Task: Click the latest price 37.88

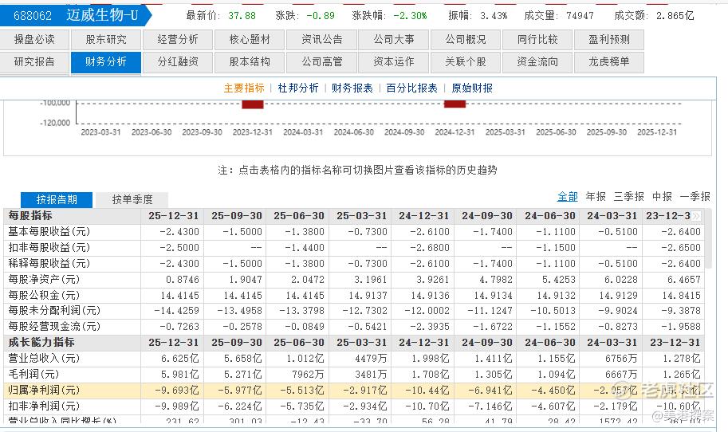Action: (242, 16)
